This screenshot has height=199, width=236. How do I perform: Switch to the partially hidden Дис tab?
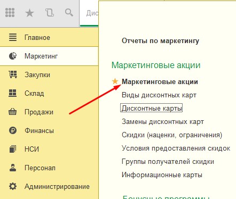point(89,13)
